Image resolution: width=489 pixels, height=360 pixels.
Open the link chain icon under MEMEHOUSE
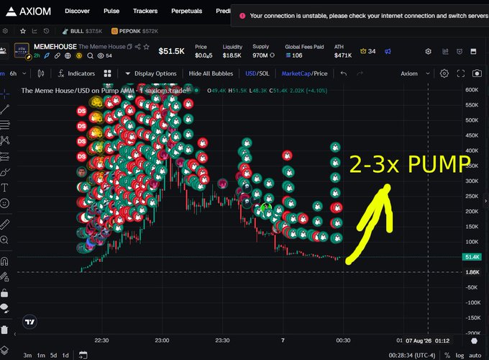click(57, 55)
